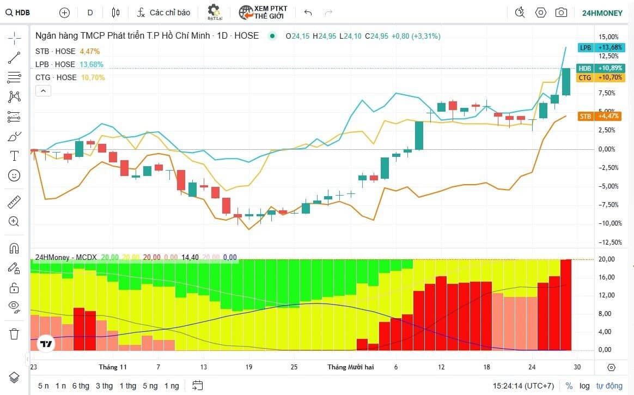634x395 pixels.
Task: Toggle the percent scale mode
Action: (x=569, y=386)
